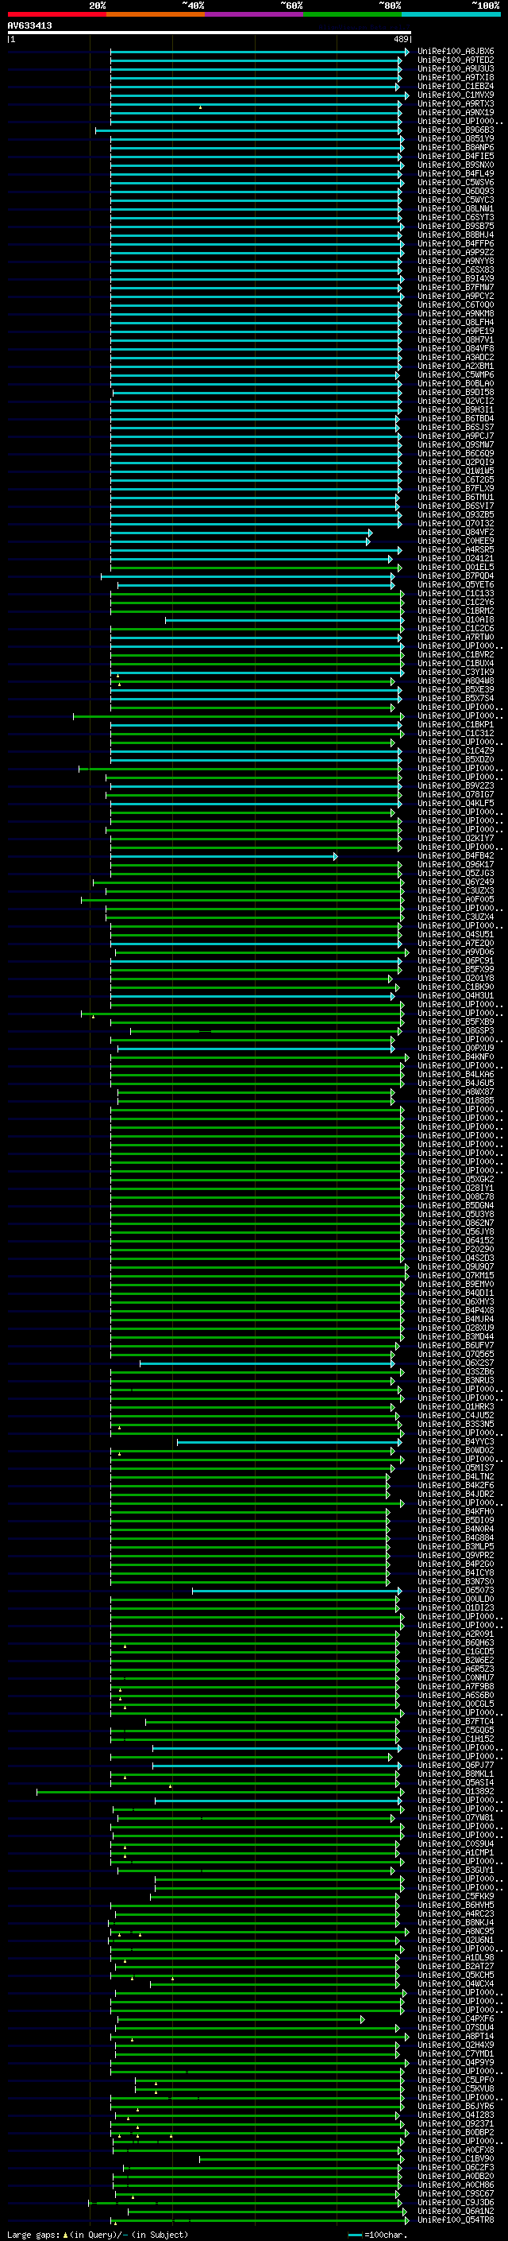Select subject UniRef100_O65073
The height and width of the screenshot is (2241, 508).
(455, 1590)
